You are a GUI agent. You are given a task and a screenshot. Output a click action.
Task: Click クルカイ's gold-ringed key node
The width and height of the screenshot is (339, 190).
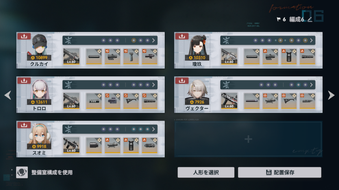point(134,40)
